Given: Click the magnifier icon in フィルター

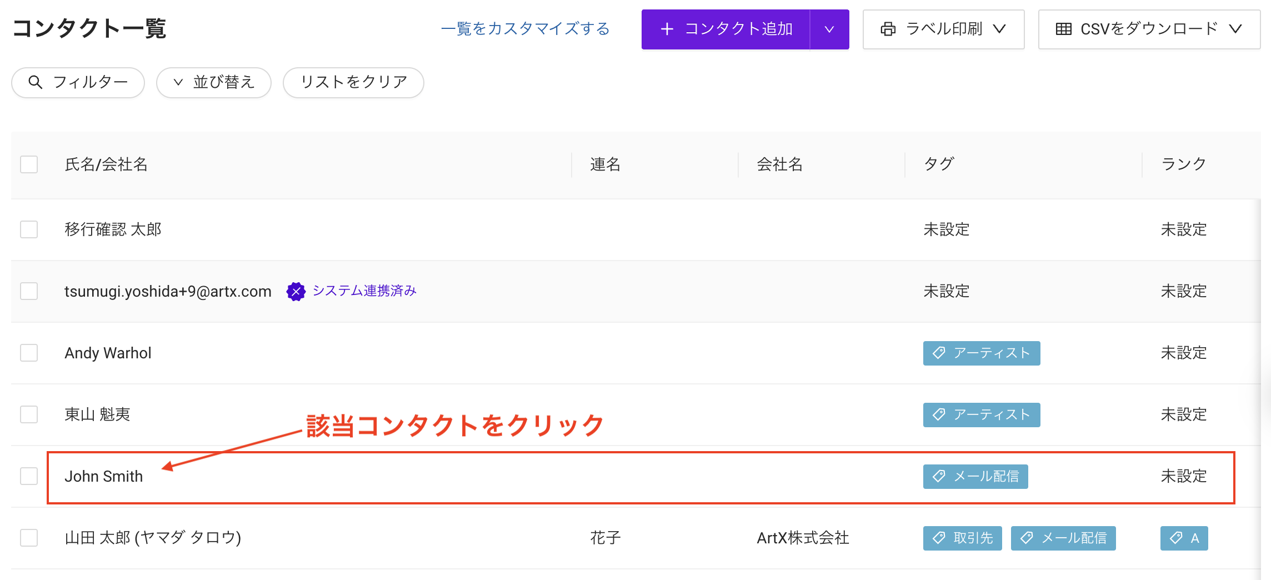Looking at the screenshot, I should pos(36,82).
